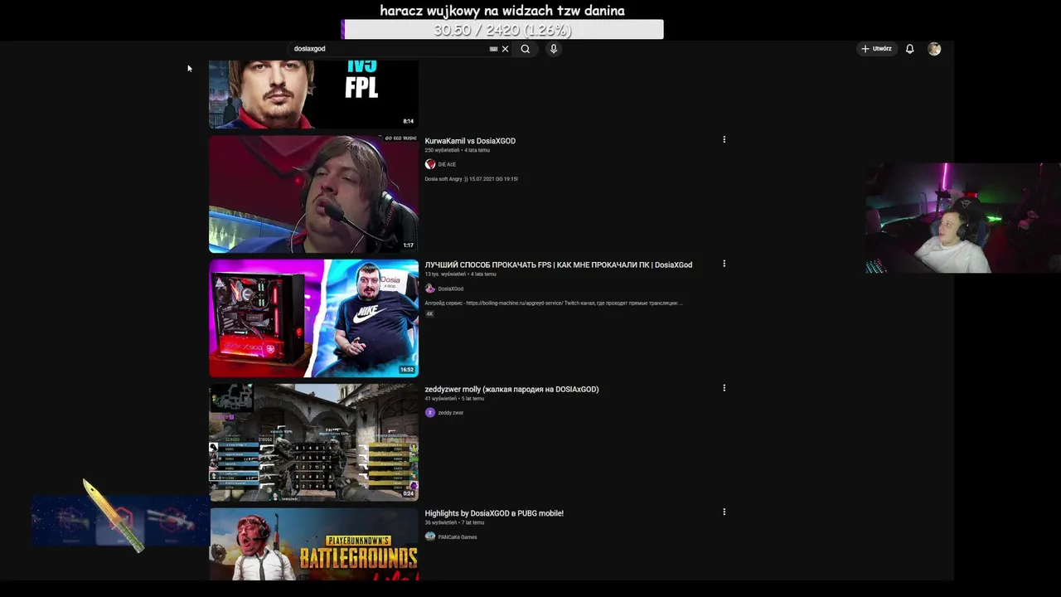
Task: Open the notifications bell
Action: click(x=909, y=49)
